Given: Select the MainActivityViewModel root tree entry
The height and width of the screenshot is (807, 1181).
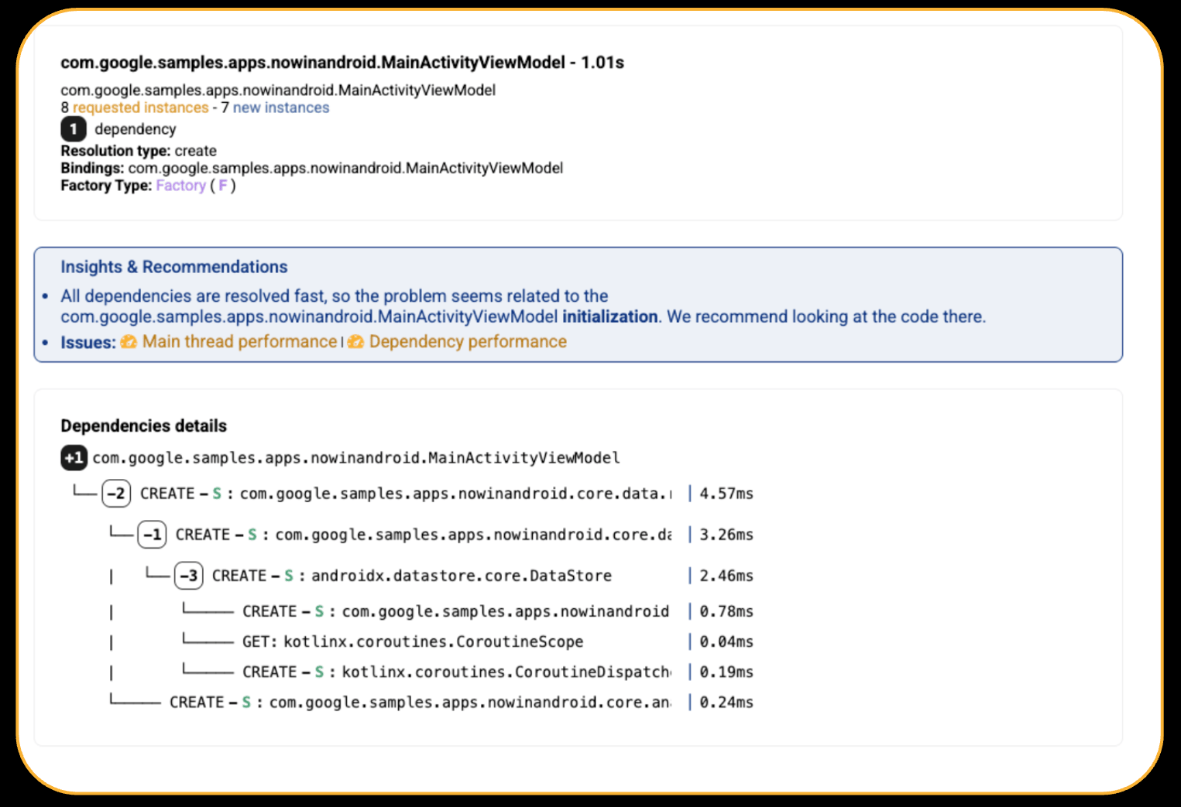Looking at the screenshot, I should coord(355,458).
